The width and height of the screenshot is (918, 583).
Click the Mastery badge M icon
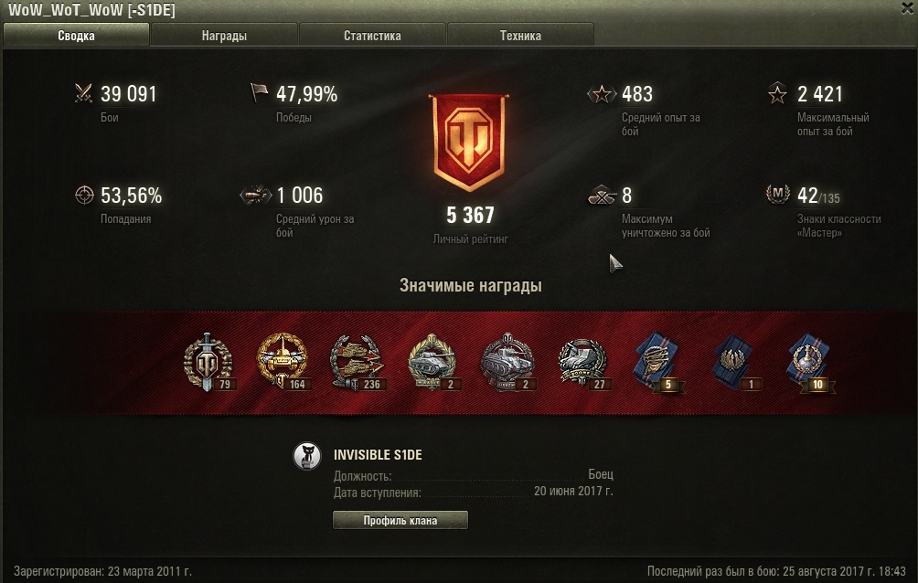click(x=777, y=194)
